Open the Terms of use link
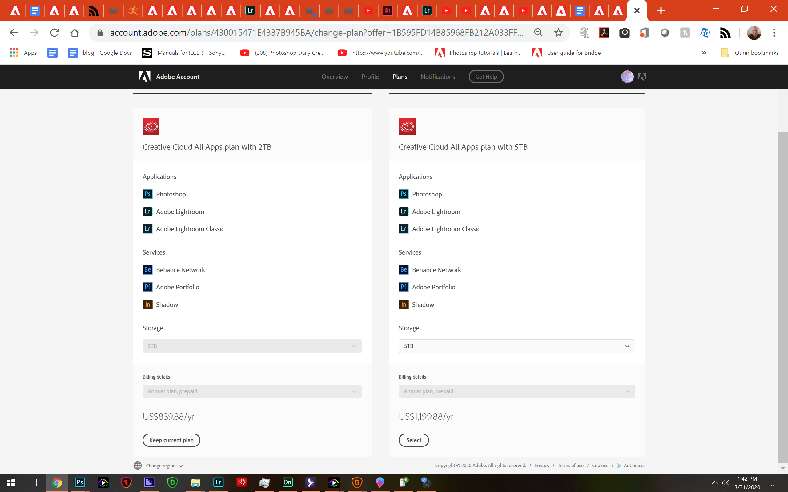The width and height of the screenshot is (788, 492). pyautogui.click(x=570, y=465)
